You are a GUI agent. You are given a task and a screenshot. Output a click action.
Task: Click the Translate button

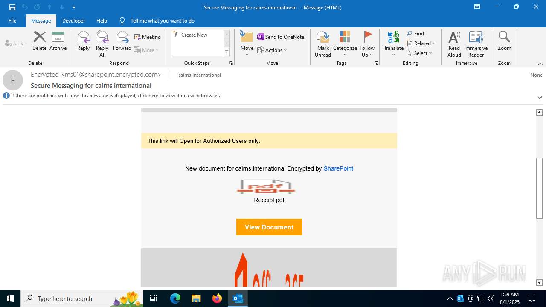[393, 43]
